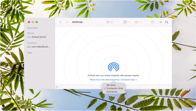Click the iCloud Drive cloud icon
The image size is (196, 111).
tap(29, 37)
